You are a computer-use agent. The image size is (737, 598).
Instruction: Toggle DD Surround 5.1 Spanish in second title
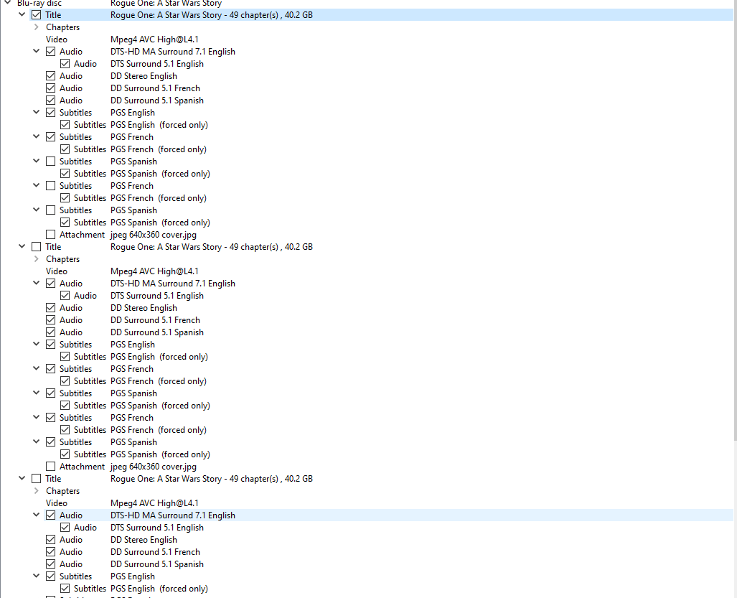click(51, 332)
